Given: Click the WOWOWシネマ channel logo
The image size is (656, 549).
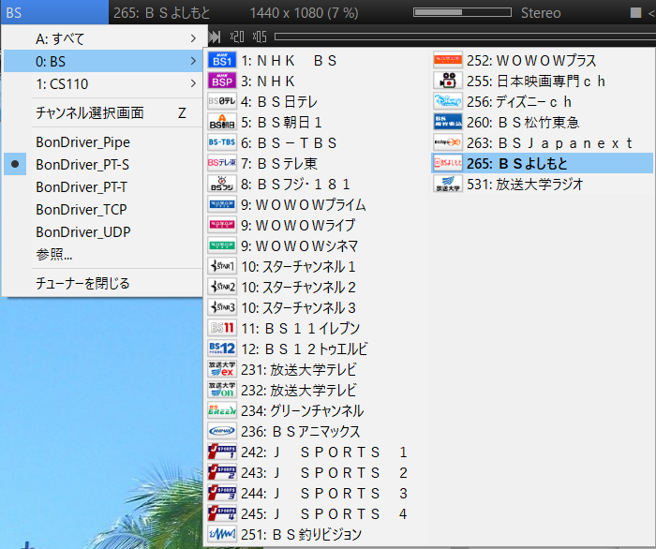Looking at the screenshot, I should point(222,245).
